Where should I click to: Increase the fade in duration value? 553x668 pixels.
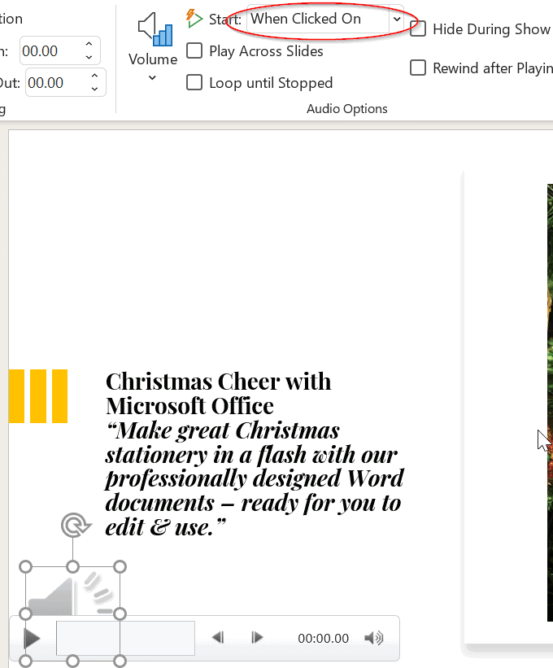tap(89, 44)
